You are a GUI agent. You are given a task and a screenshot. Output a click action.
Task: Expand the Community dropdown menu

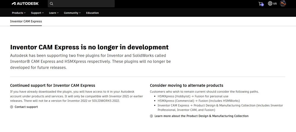pyautogui.click(x=72, y=13)
